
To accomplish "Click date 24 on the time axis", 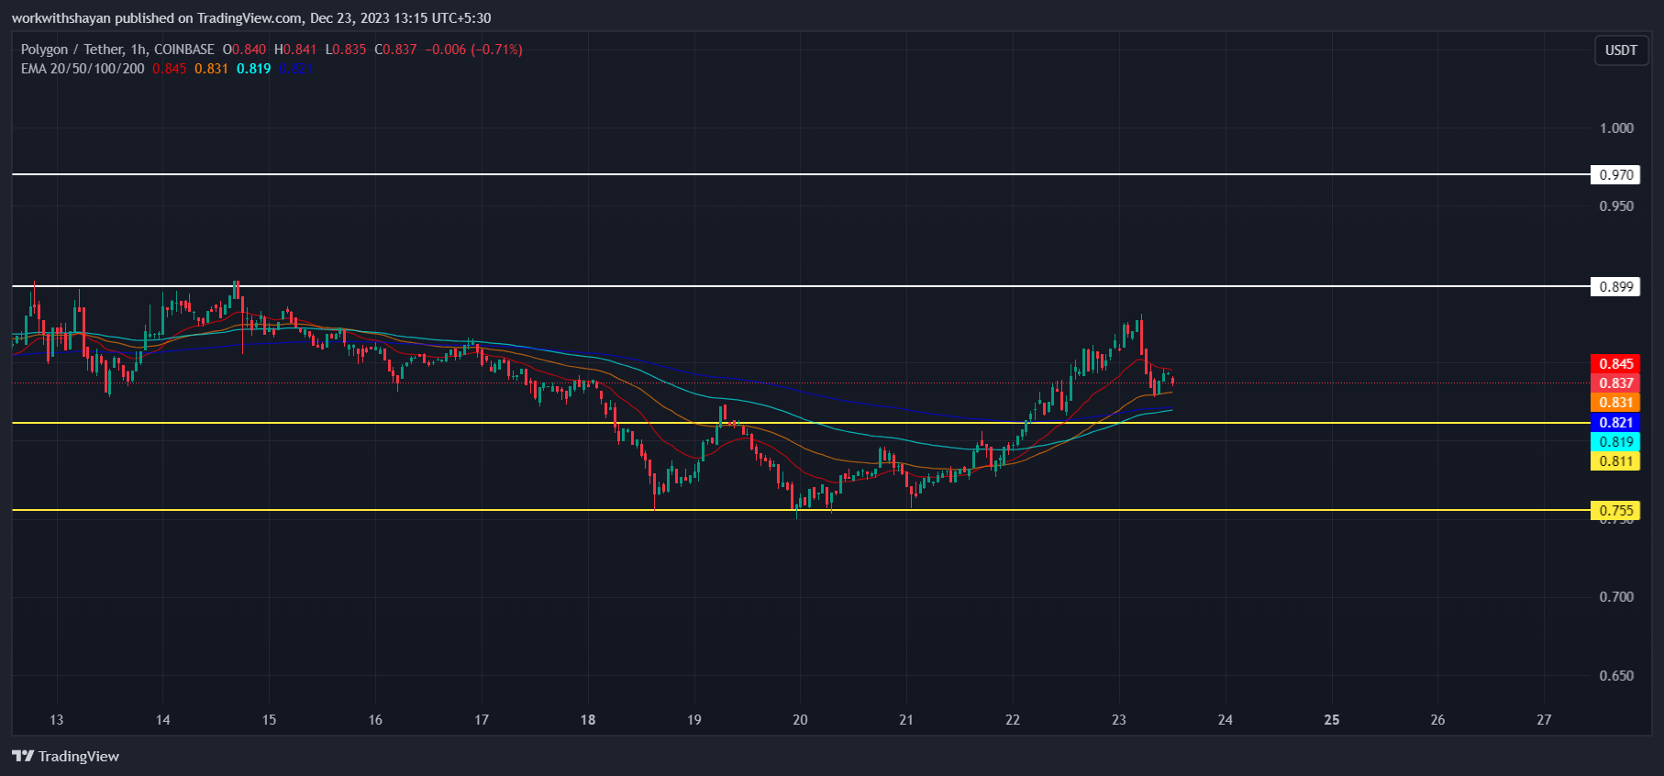I will (1226, 719).
